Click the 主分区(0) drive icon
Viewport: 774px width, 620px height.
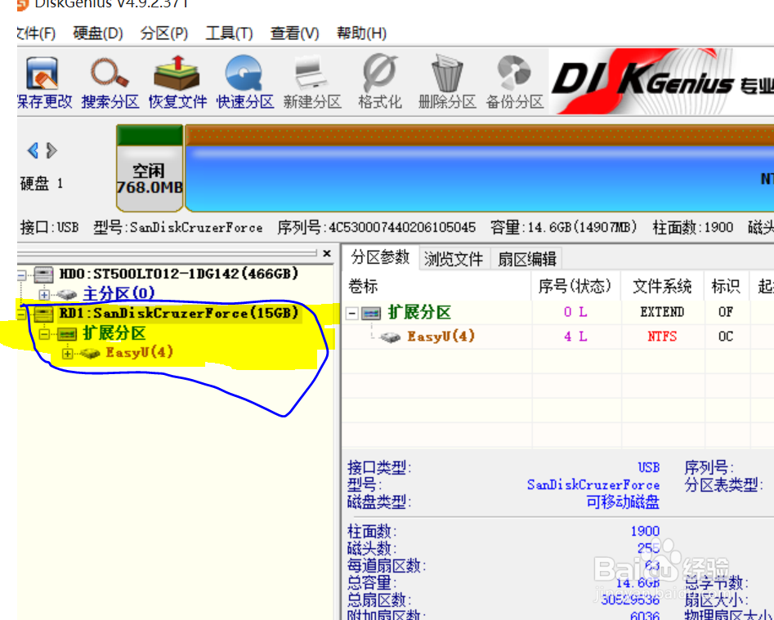coord(67,294)
